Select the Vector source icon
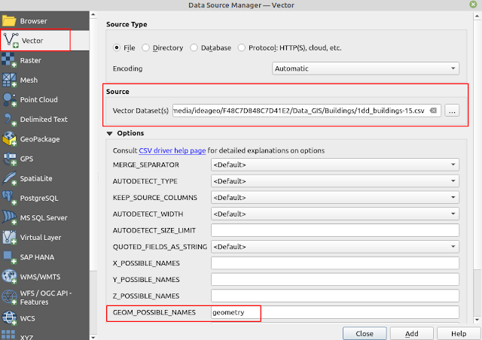482x340 pixels. click(11, 40)
